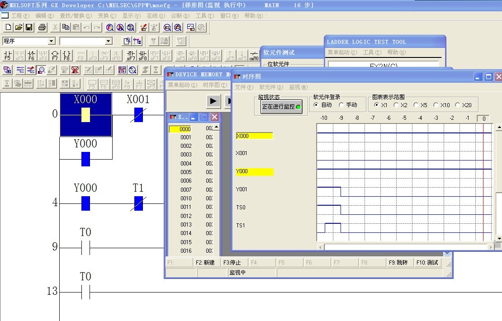Click the Print icon in toolbar

coord(42,28)
